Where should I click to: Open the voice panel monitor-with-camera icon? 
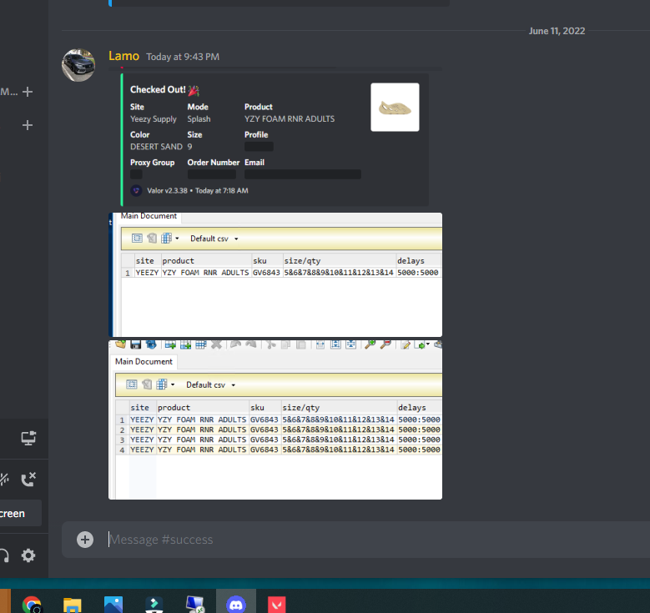[28, 438]
